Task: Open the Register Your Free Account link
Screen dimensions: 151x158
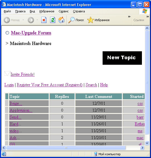Action: 50,85
